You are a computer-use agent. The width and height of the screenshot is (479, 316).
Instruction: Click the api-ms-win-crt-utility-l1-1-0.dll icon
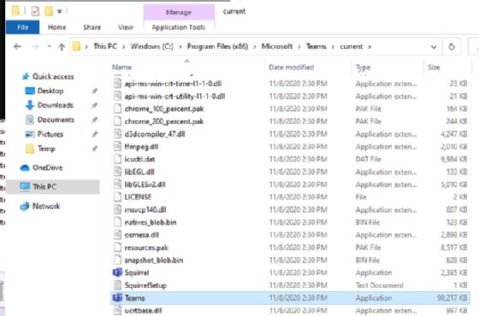click(x=118, y=97)
